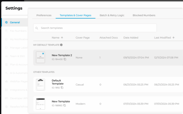Open the Preferences tab
Screen dimensions: 183x114
pos(44,15)
